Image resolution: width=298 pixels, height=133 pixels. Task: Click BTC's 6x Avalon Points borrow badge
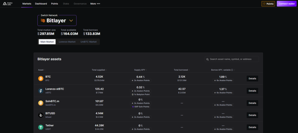click(223, 80)
